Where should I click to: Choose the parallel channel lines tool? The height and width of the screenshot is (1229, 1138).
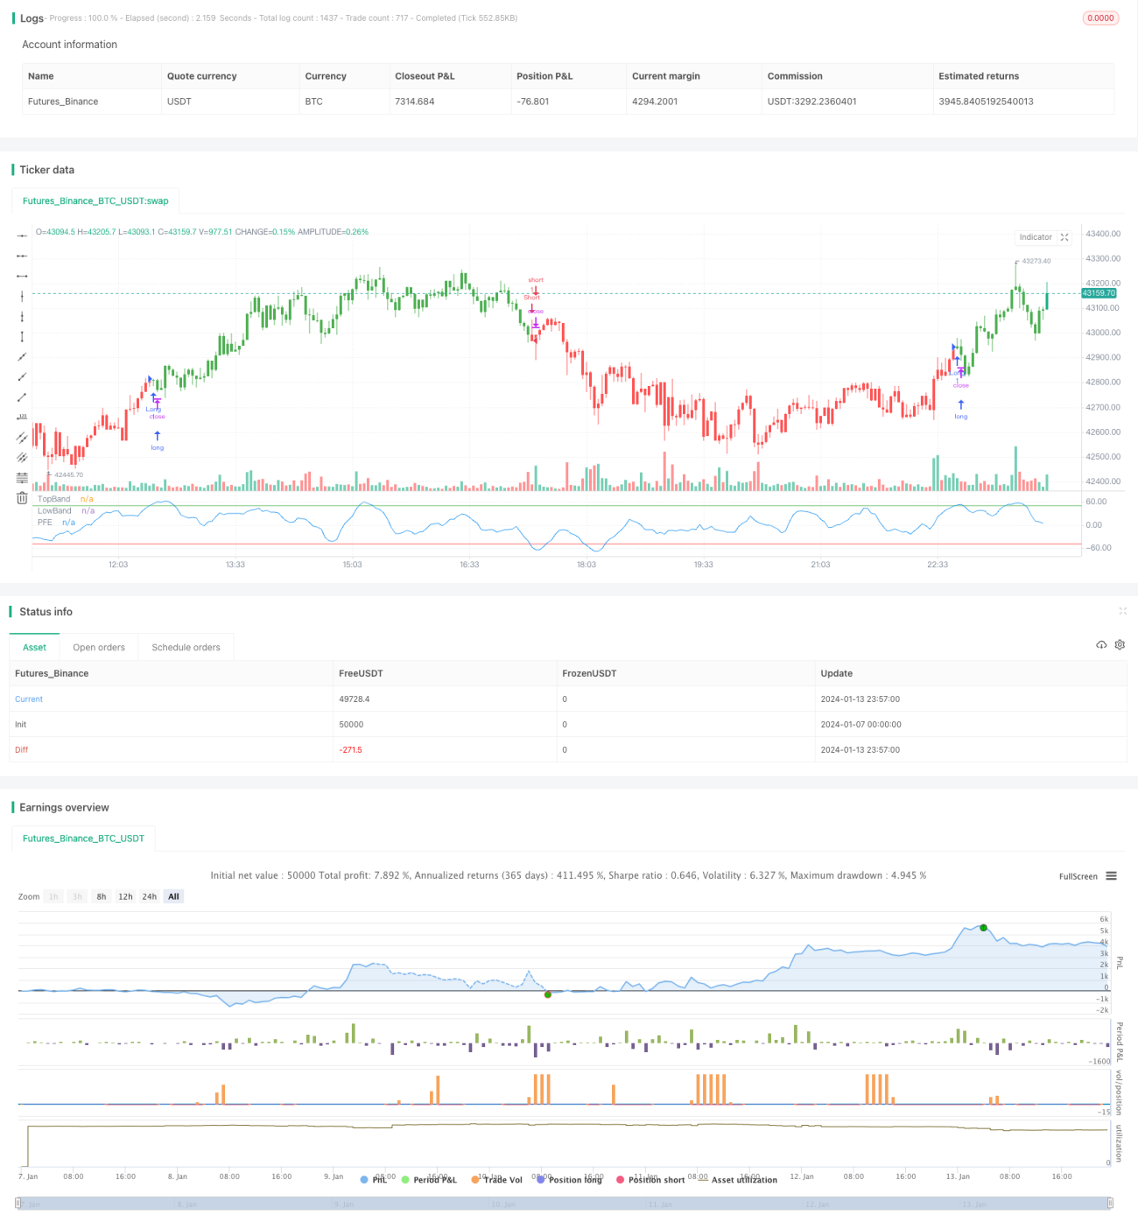22,437
